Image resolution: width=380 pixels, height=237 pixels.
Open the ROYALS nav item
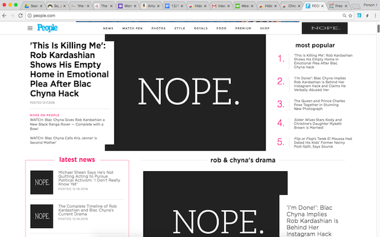(201, 28)
